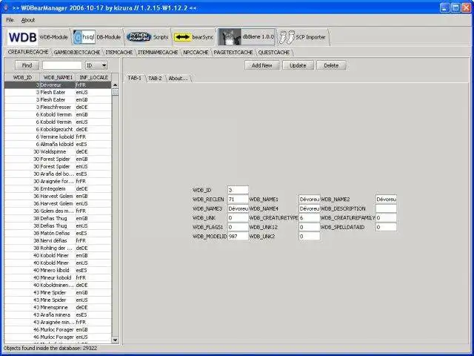Focus the search text field beside Find
Screen dimensions: 474x356
pyautogui.click(x=62, y=65)
